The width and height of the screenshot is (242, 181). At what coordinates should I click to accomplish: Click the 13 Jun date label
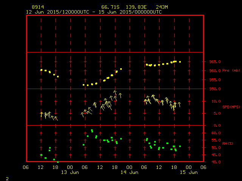[x=70, y=172]
